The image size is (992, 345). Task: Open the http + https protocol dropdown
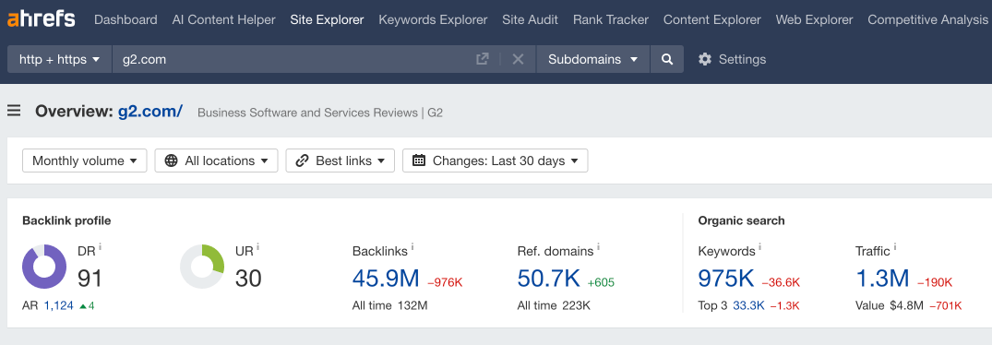tap(59, 59)
